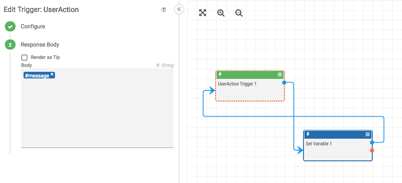This screenshot has height=183, width=402.
Task: Click the Set Variable orange error port
Action: (372, 151)
